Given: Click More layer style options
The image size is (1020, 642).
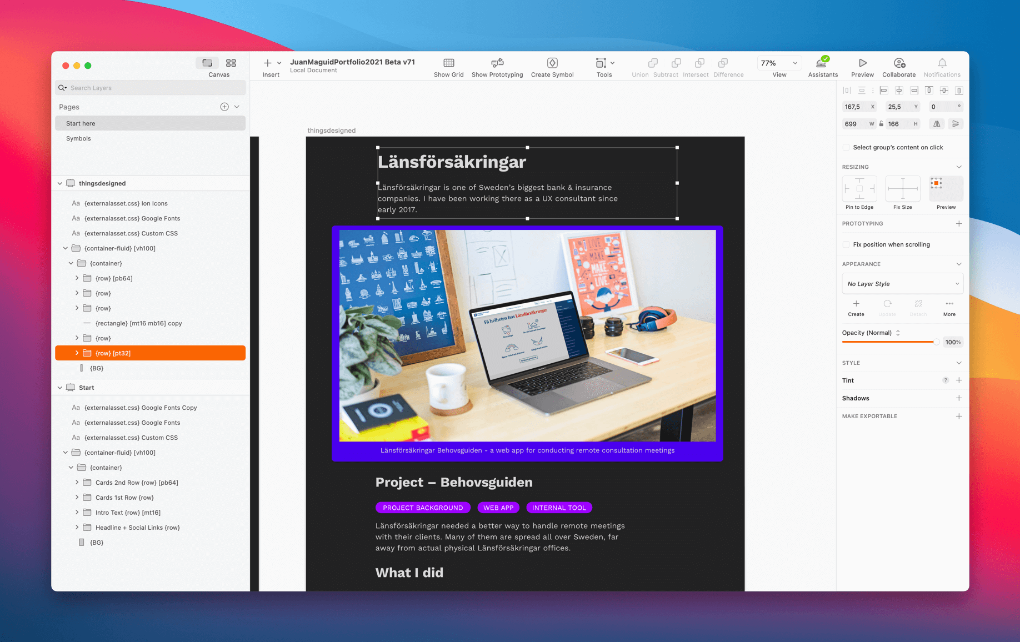Looking at the screenshot, I should 949,308.
